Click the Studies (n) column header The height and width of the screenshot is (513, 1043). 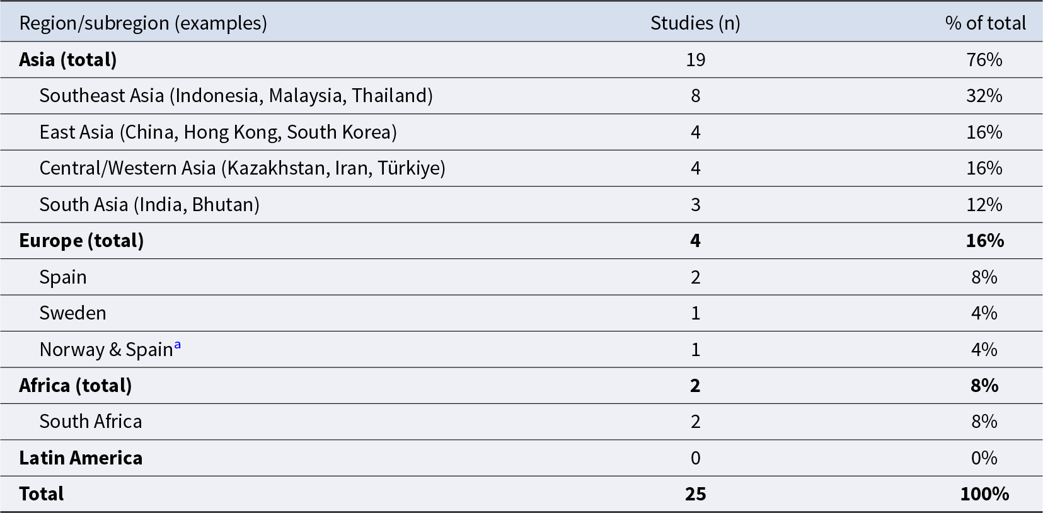(695, 23)
